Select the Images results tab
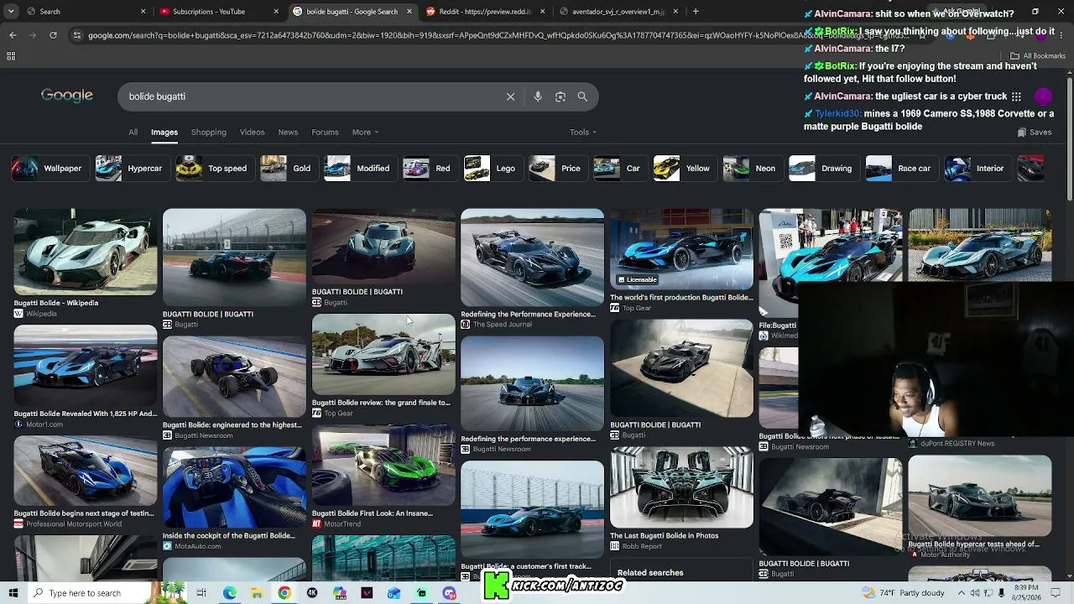The height and width of the screenshot is (604, 1074). (164, 132)
